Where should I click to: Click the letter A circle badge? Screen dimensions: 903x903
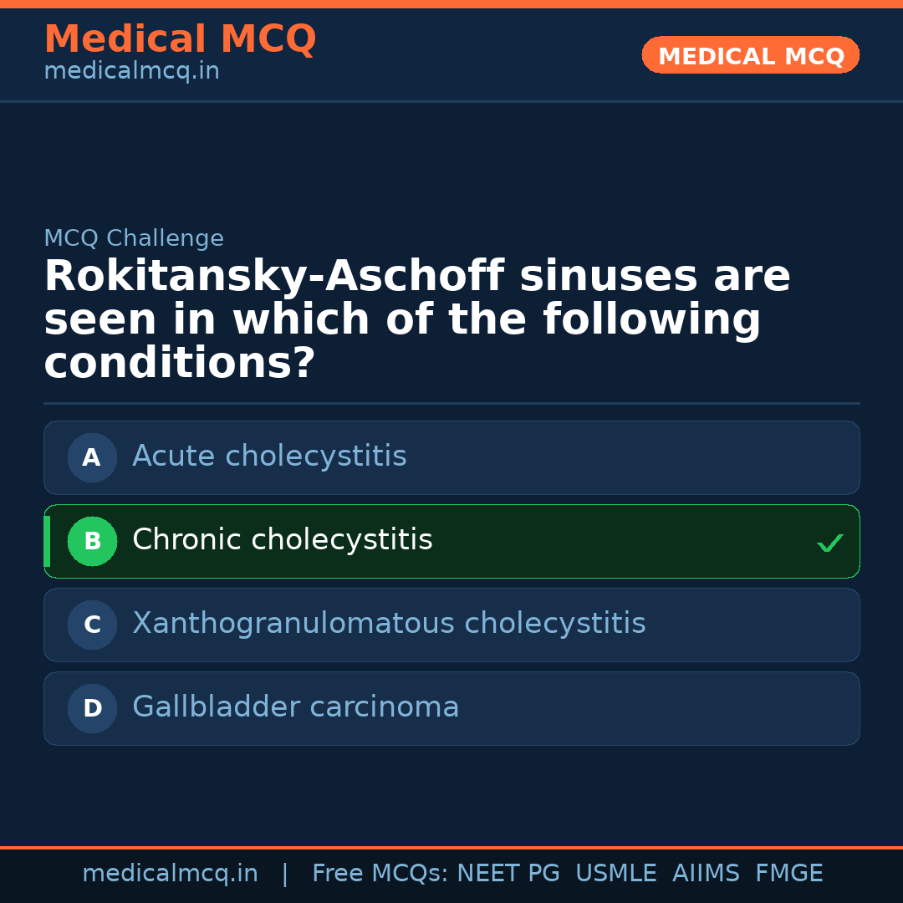pyautogui.click(x=92, y=457)
